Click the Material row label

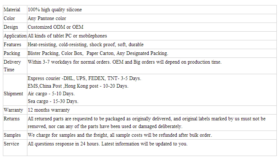[12, 9]
